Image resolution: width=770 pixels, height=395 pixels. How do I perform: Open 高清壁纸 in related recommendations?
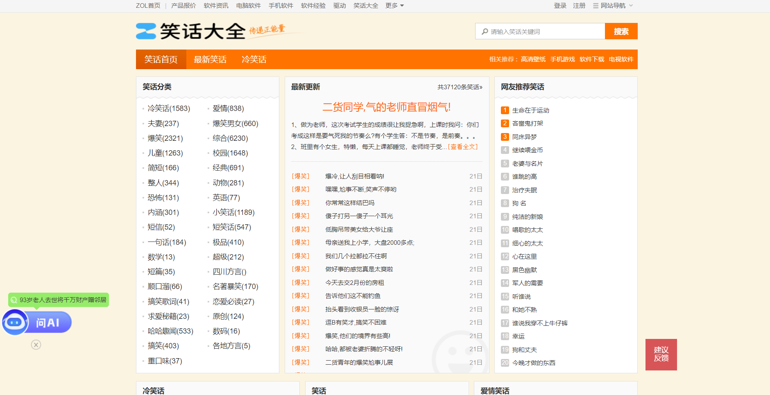point(533,59)
